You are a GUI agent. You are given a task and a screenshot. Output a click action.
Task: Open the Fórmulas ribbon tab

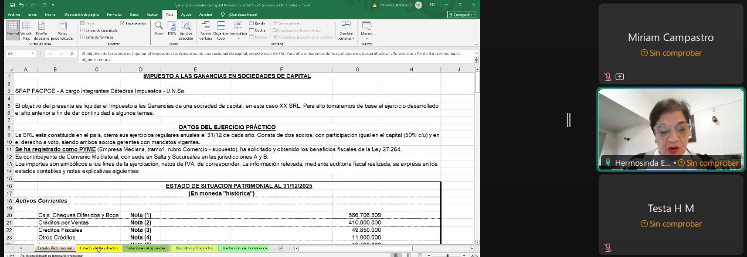(114, 14)
